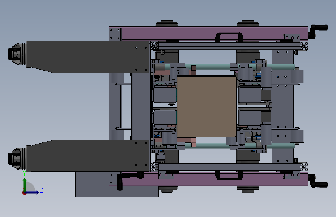Select the red origin dot of the triad

point(24,193)
